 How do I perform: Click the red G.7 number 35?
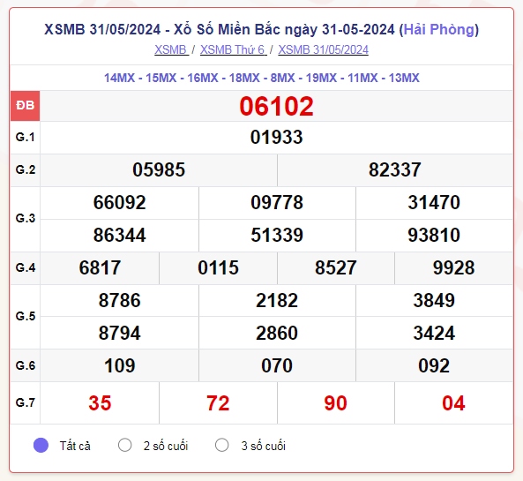click(x=100, y=402)
